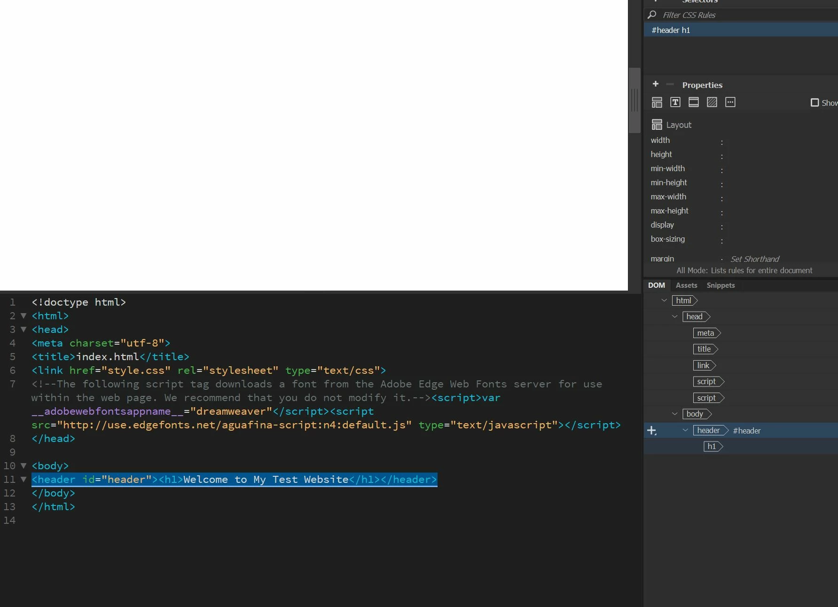Select the head tag in DOM tree
The width and height of the screenshot is (838, 607).
(696, 316)
